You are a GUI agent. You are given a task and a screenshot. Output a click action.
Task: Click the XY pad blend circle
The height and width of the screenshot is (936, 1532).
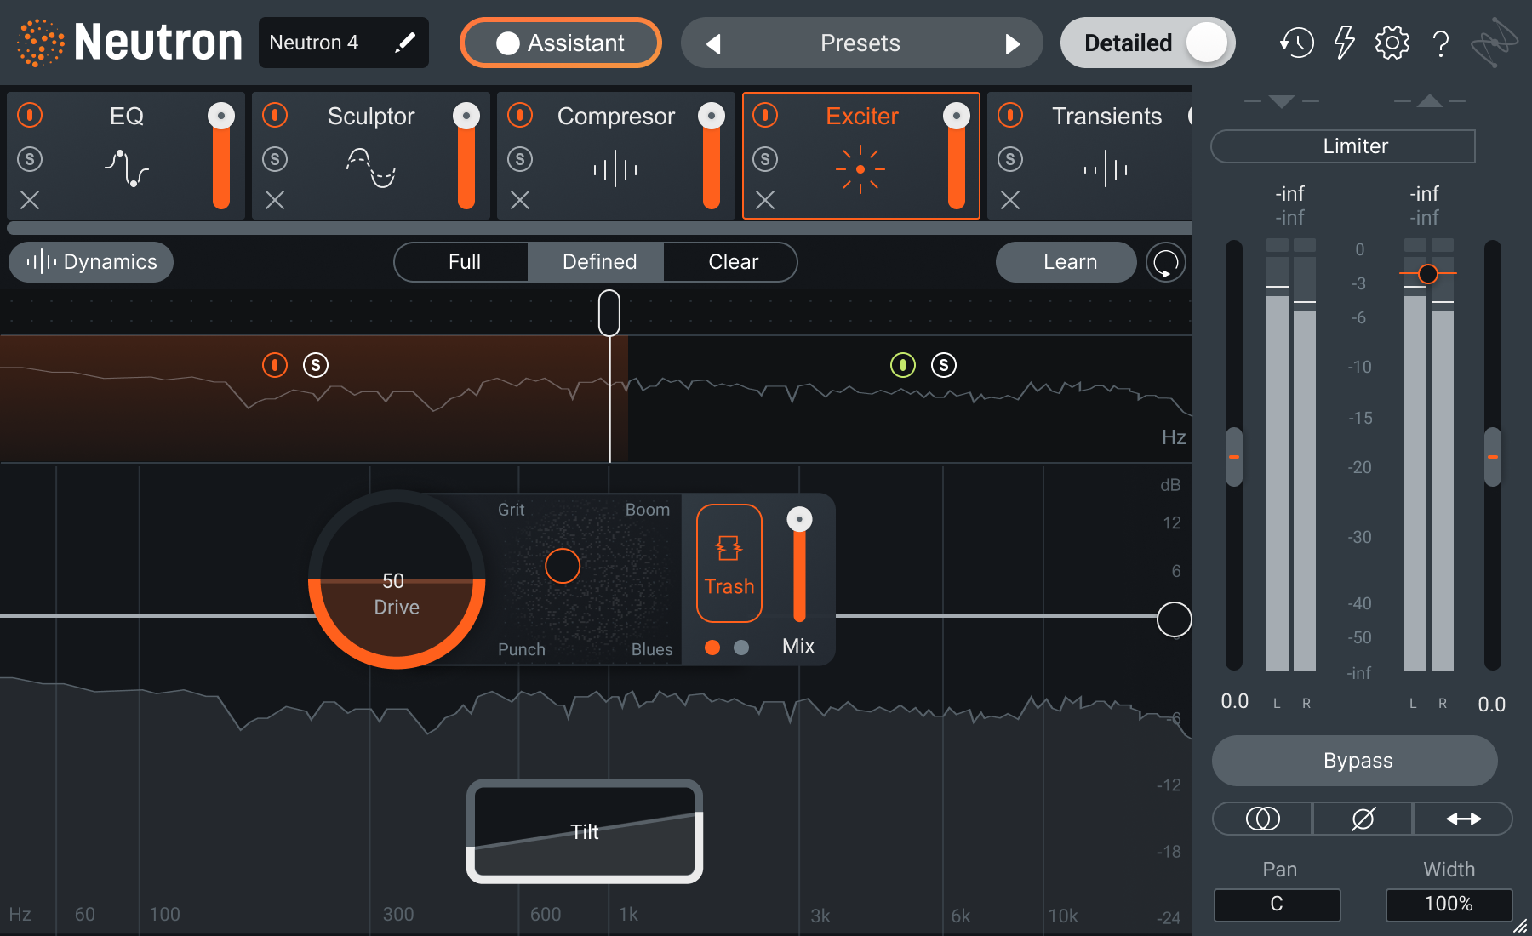click(x=563, y=566)
